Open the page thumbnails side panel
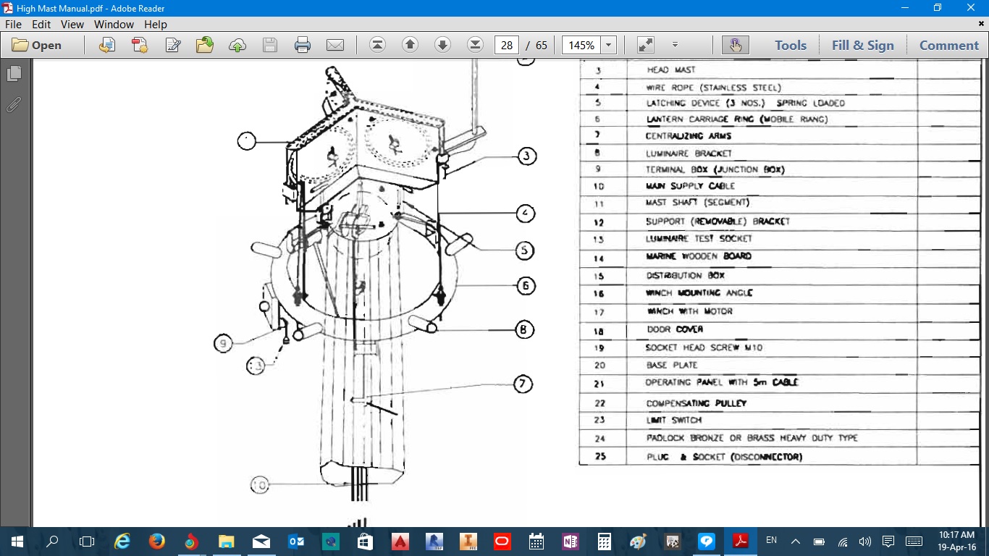The width and height of the screenshot is (989, 556). click(14, 74)
